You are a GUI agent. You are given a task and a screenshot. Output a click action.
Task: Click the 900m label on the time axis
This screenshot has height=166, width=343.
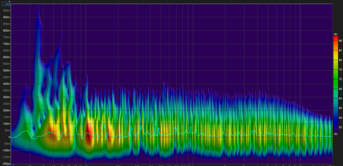click(x=6, y=17)
